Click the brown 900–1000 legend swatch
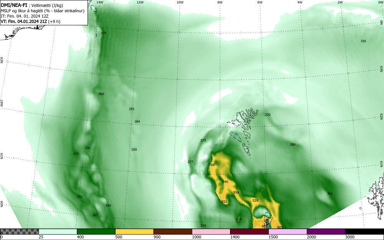 (173, 232)
